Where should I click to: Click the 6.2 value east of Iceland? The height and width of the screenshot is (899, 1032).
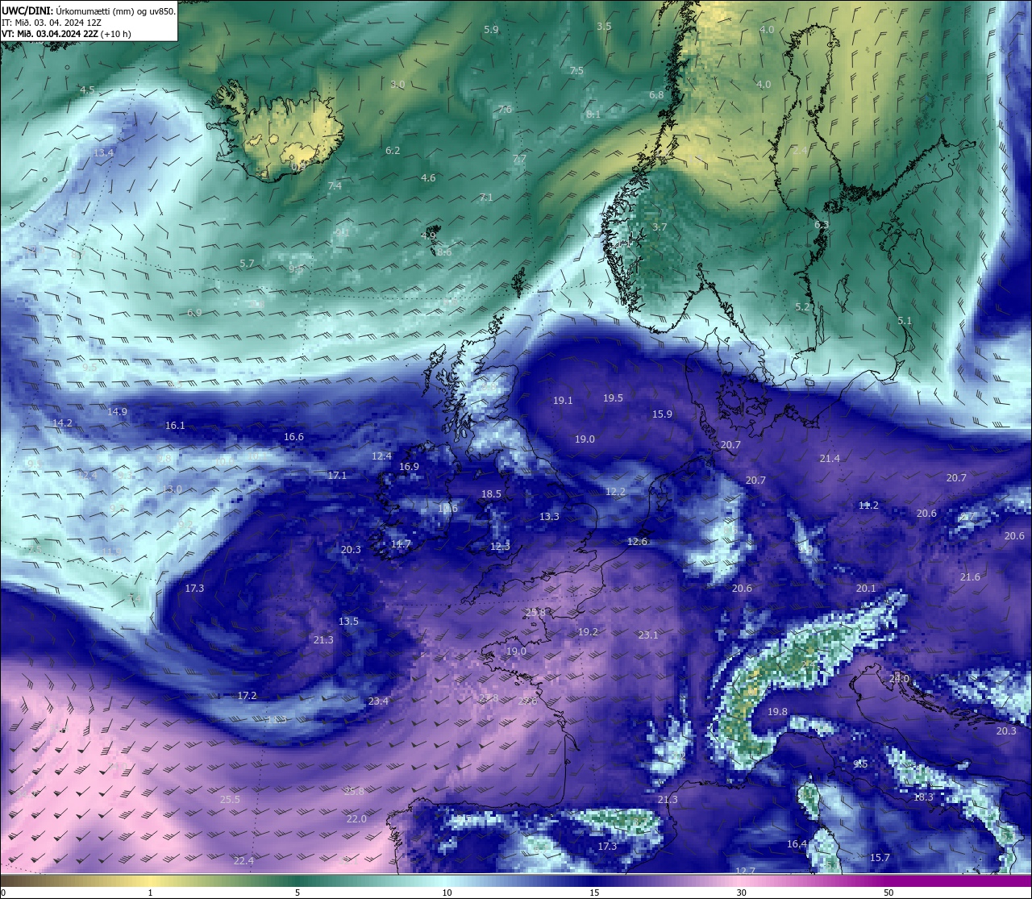(x=393, y=150)
